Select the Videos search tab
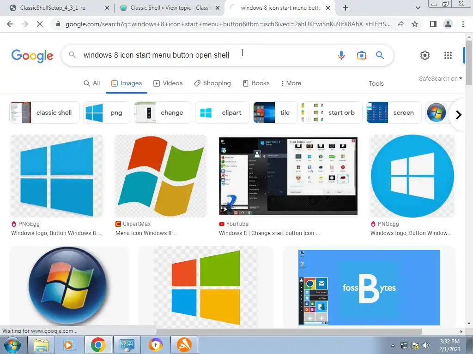The height and width of the screenshot is (354, 473). pos(168,83)
